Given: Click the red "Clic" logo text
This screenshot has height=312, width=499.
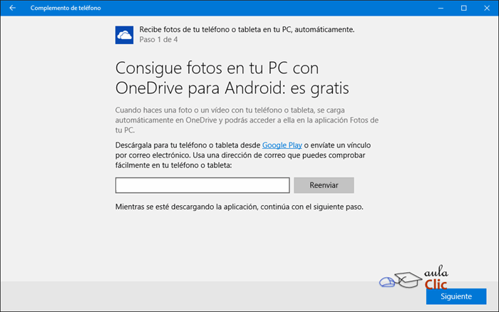Looking at the screenshot, I should tap(436, 285).
